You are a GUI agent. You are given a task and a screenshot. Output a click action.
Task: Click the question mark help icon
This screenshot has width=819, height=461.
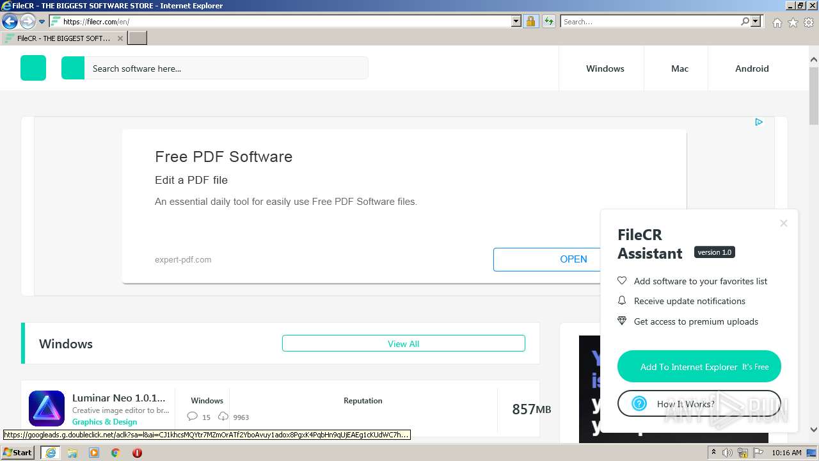639,404
